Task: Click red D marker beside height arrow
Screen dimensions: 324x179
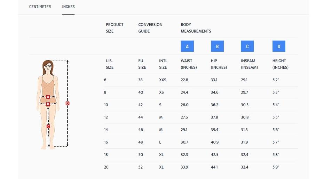Action: coord(68,103)
